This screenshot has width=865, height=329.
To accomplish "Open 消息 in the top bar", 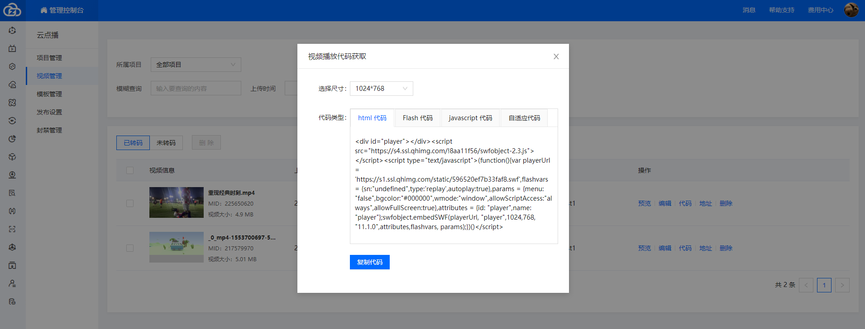I will pyautogui.click(x=749, y=10).
